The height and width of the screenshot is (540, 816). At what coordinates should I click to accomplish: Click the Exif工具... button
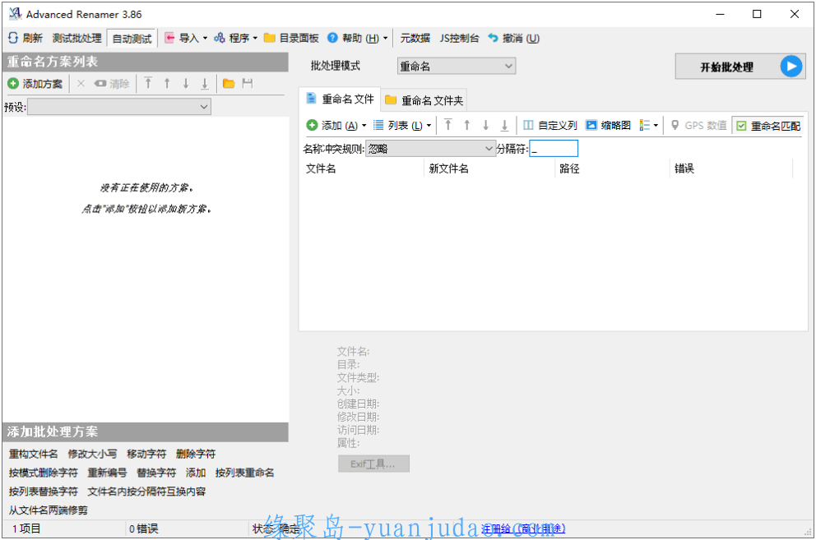373,464
